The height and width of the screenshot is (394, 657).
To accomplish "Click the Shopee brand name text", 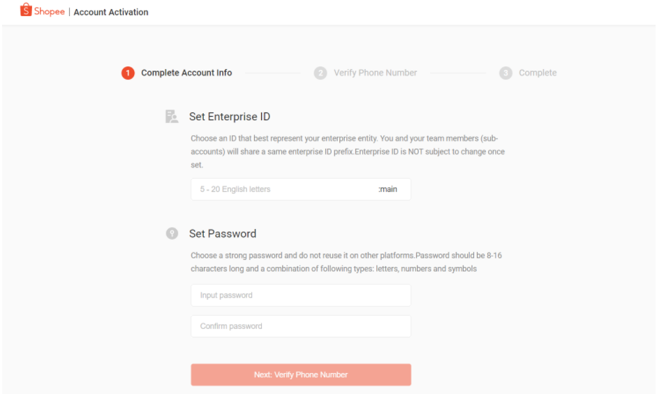I will click(50, 11).
